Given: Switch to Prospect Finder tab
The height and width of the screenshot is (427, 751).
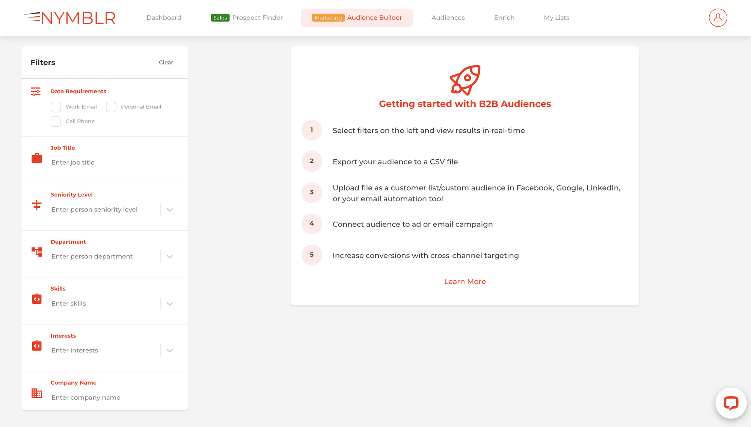Looking at the screenshot, I should coord(246,17).
